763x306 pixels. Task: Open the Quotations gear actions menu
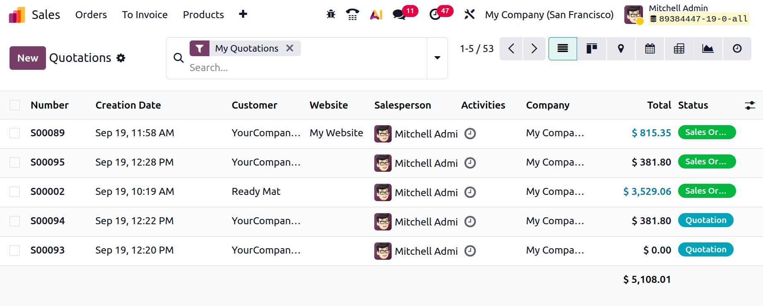coord(121,58)
